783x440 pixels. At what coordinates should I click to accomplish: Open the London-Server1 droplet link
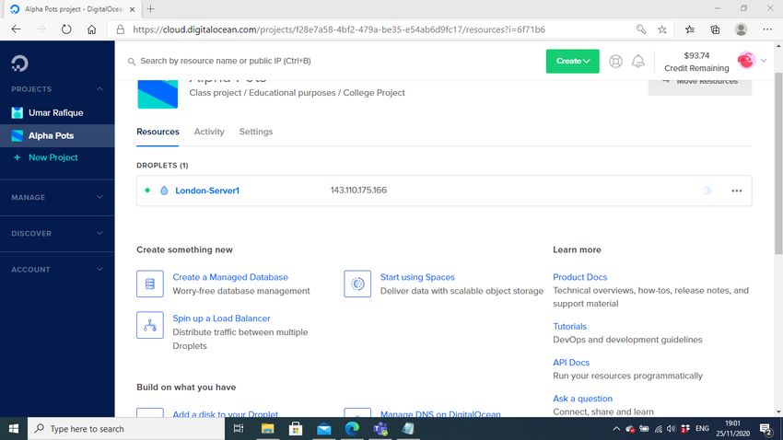click(207, 191)
